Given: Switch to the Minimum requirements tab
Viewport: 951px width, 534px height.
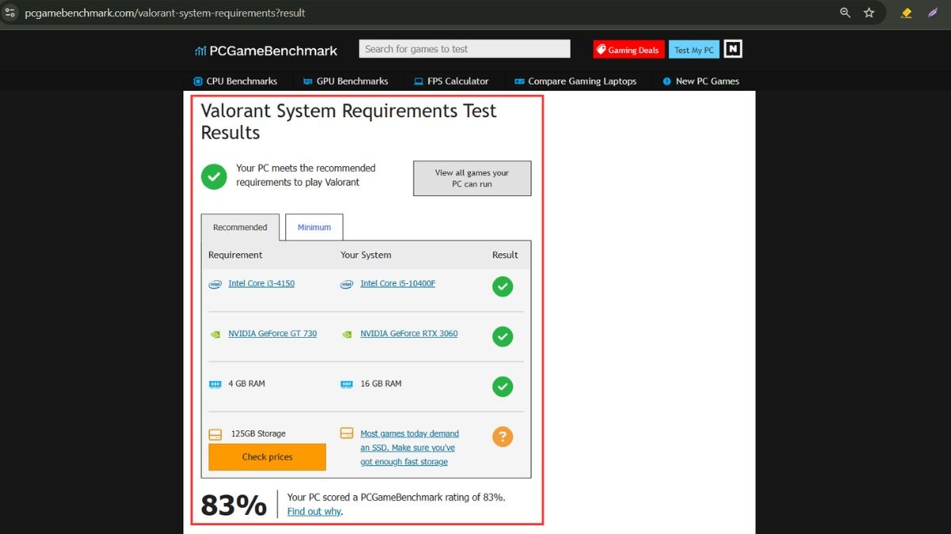Looking at the screenshot, I should point(314,227).
